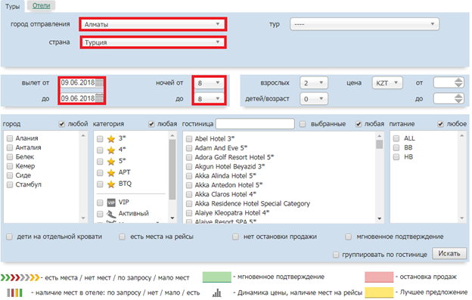The height and width of the screenshot is (300, 472).
Task: Check Abel Hotel 3* hotel
Action: pos(189,139)
